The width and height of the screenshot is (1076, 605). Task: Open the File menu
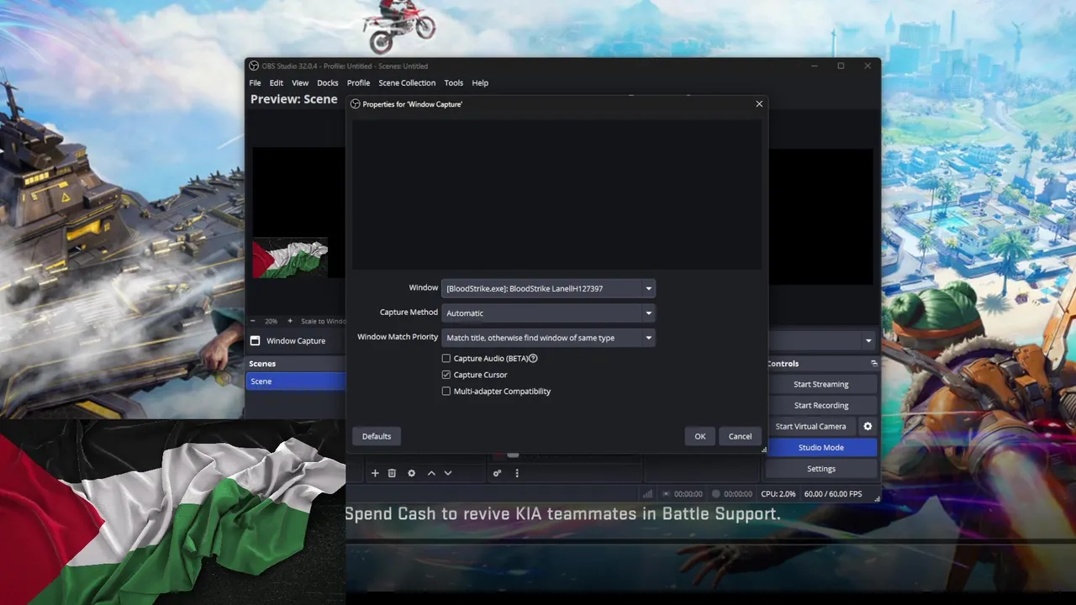pos(255,82)
